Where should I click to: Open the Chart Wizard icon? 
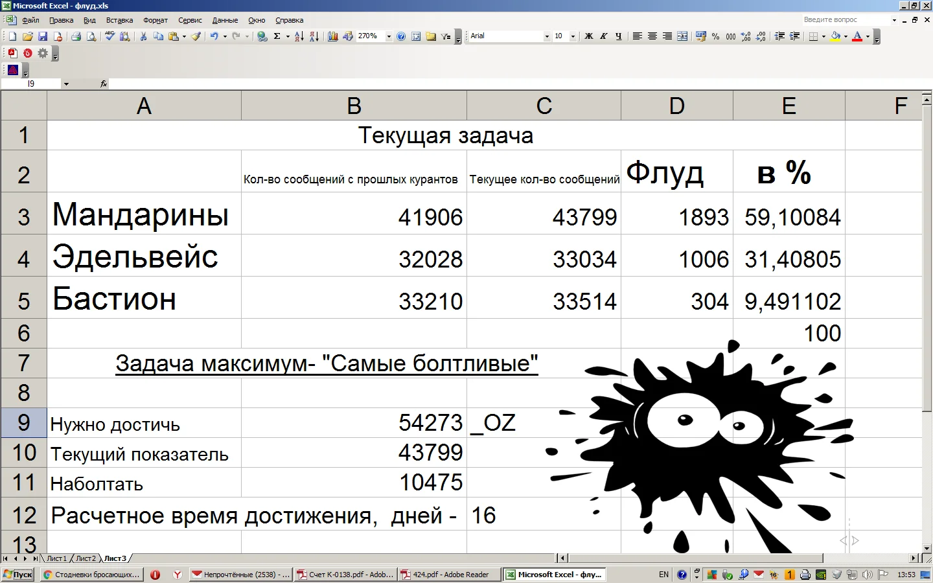332,36
